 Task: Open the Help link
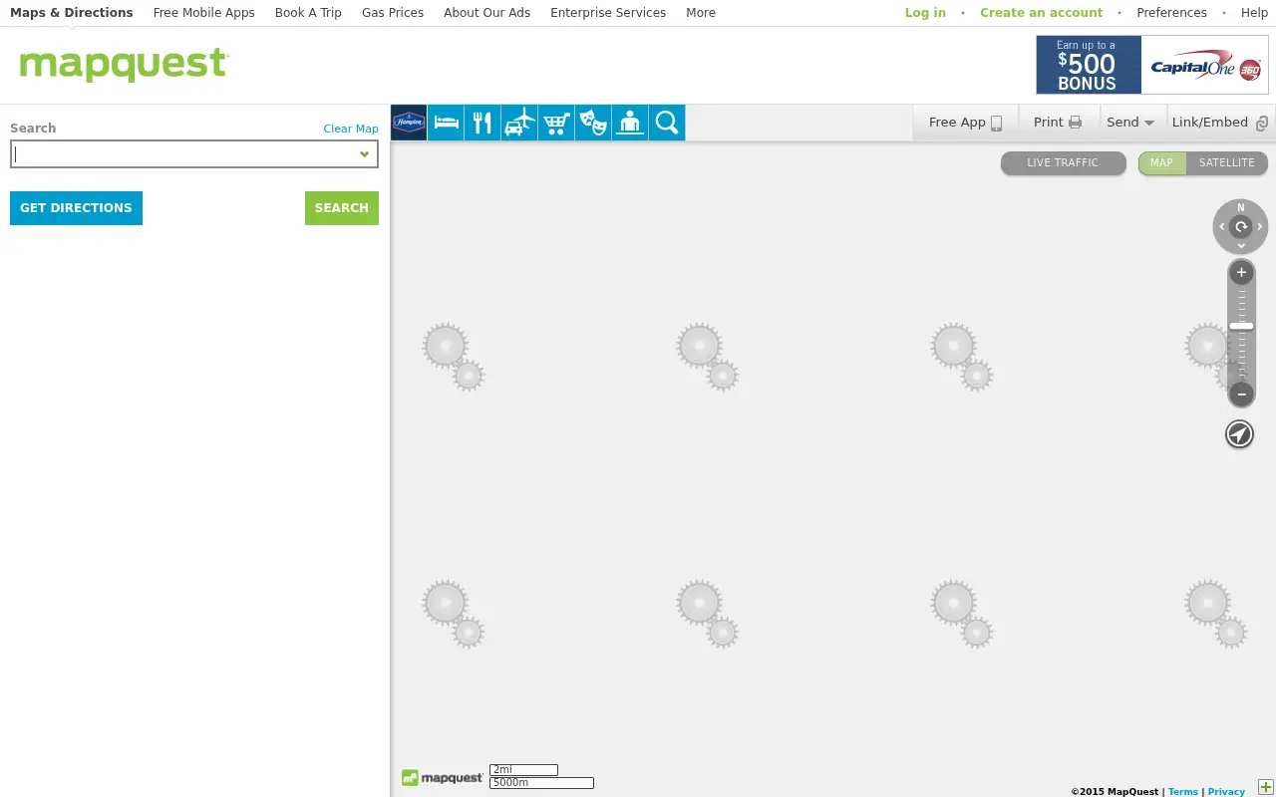(x=1254, y=13)
